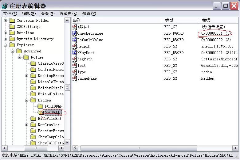This screenshot has width=240, height=160.
Task: Select the NetCrawler key label
Action: [x=49, y=125]
